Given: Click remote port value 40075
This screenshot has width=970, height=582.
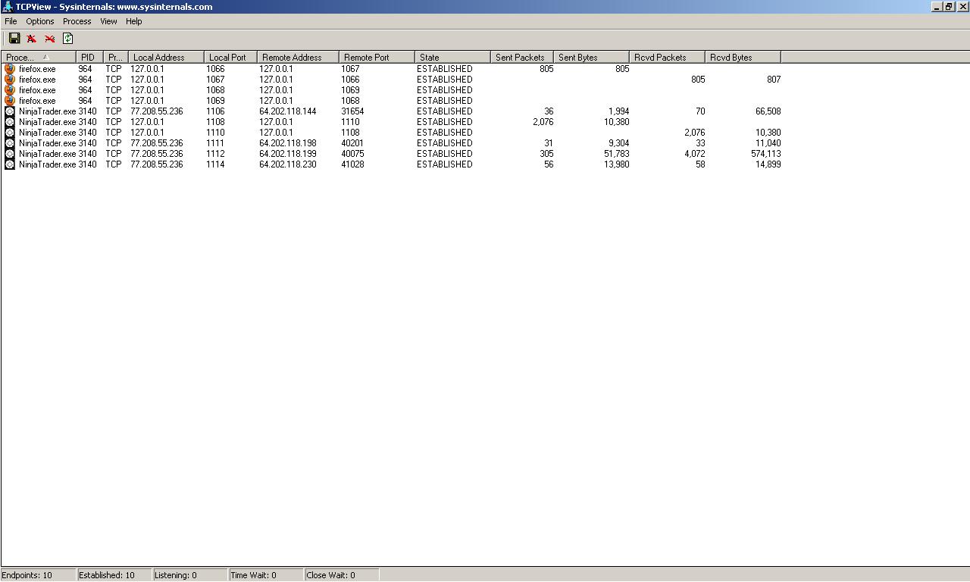Looking at the screenshot, I should (x=352, y=154).
